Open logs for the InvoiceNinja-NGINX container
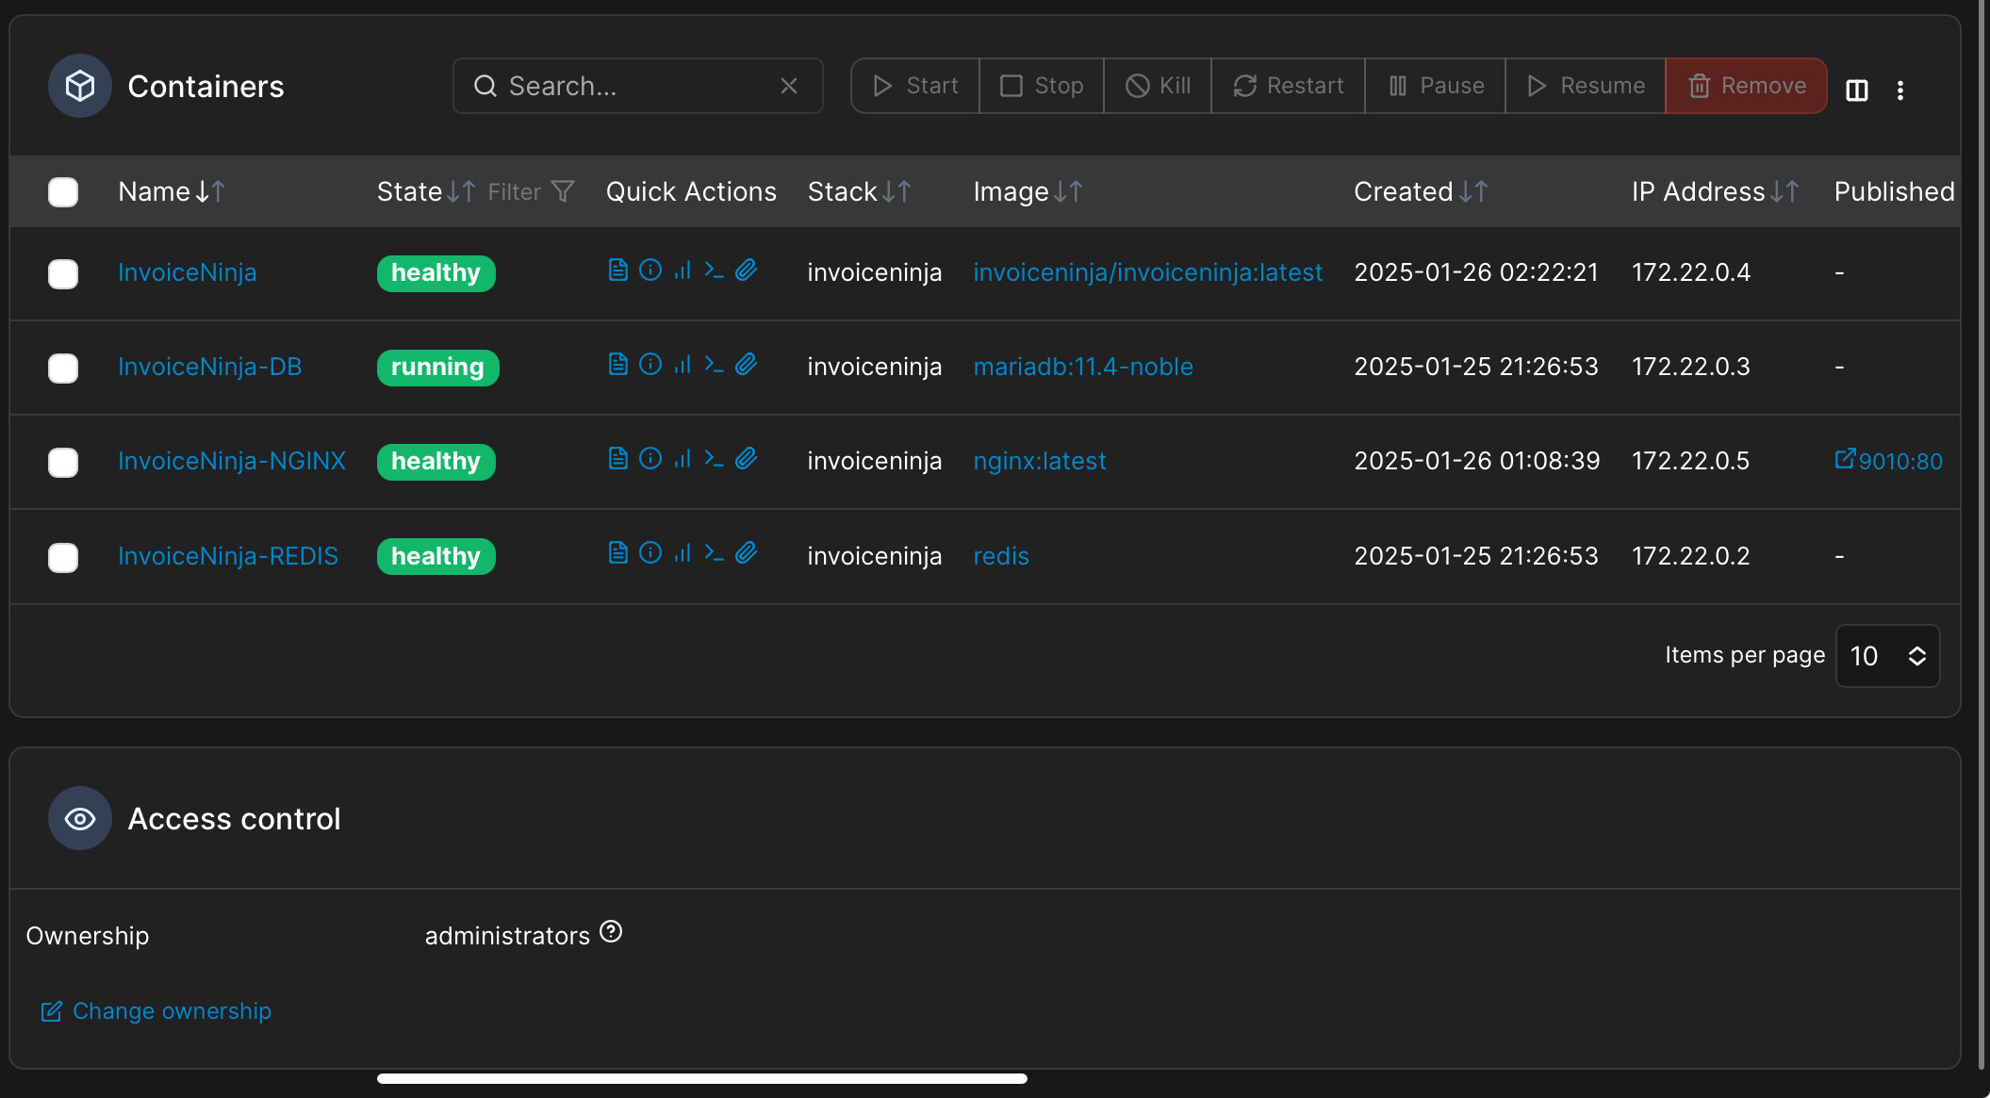Viewport: 1990px width, 1098px height. tap(617, 459)
